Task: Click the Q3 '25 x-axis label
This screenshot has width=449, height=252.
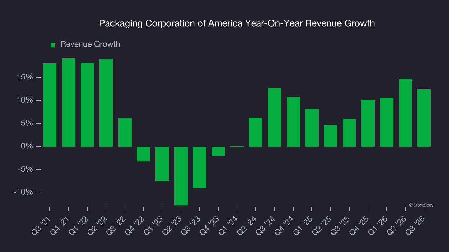Action: [x=340, y=226]
